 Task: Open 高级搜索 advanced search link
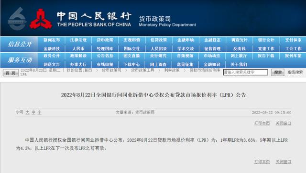(295, 72)
